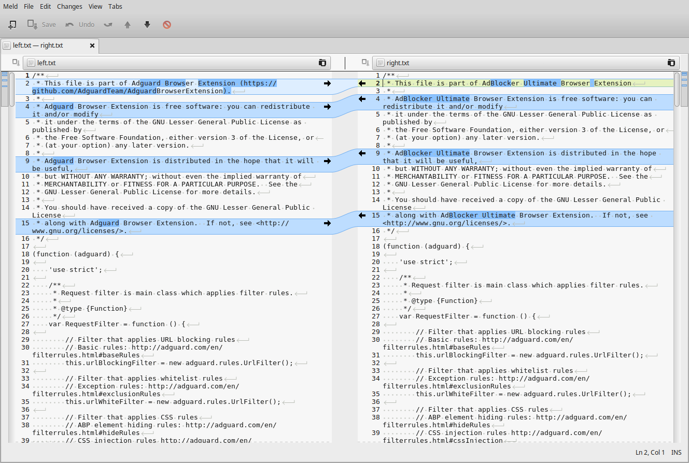
Task: Click '(function (adguard) {' in the right pane
Action: 426,247
